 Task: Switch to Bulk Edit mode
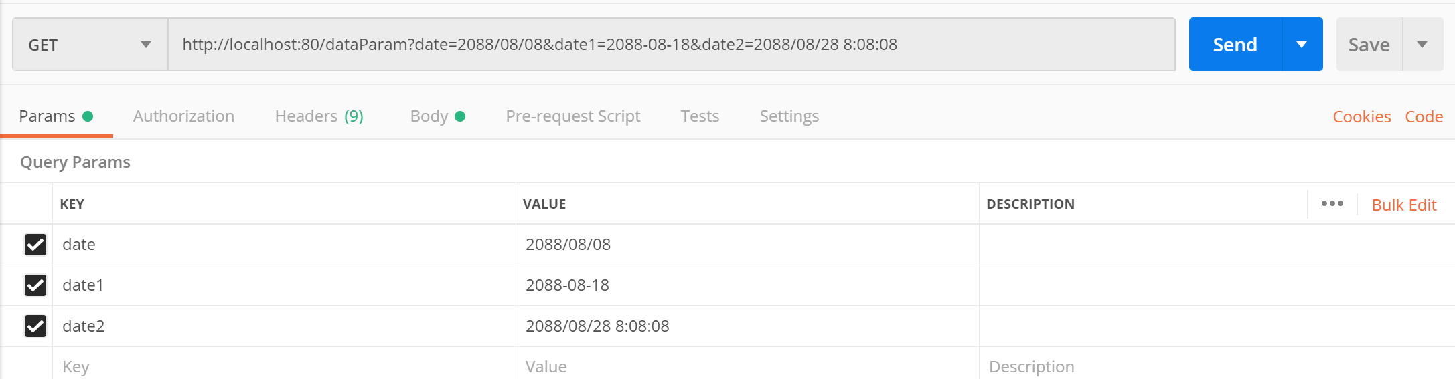click(x=1403, y=205)
